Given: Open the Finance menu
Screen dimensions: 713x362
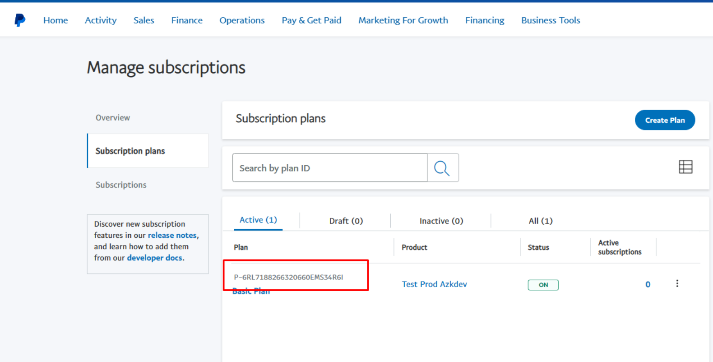Looking at the screenshot, I should (x=187, y=20).
